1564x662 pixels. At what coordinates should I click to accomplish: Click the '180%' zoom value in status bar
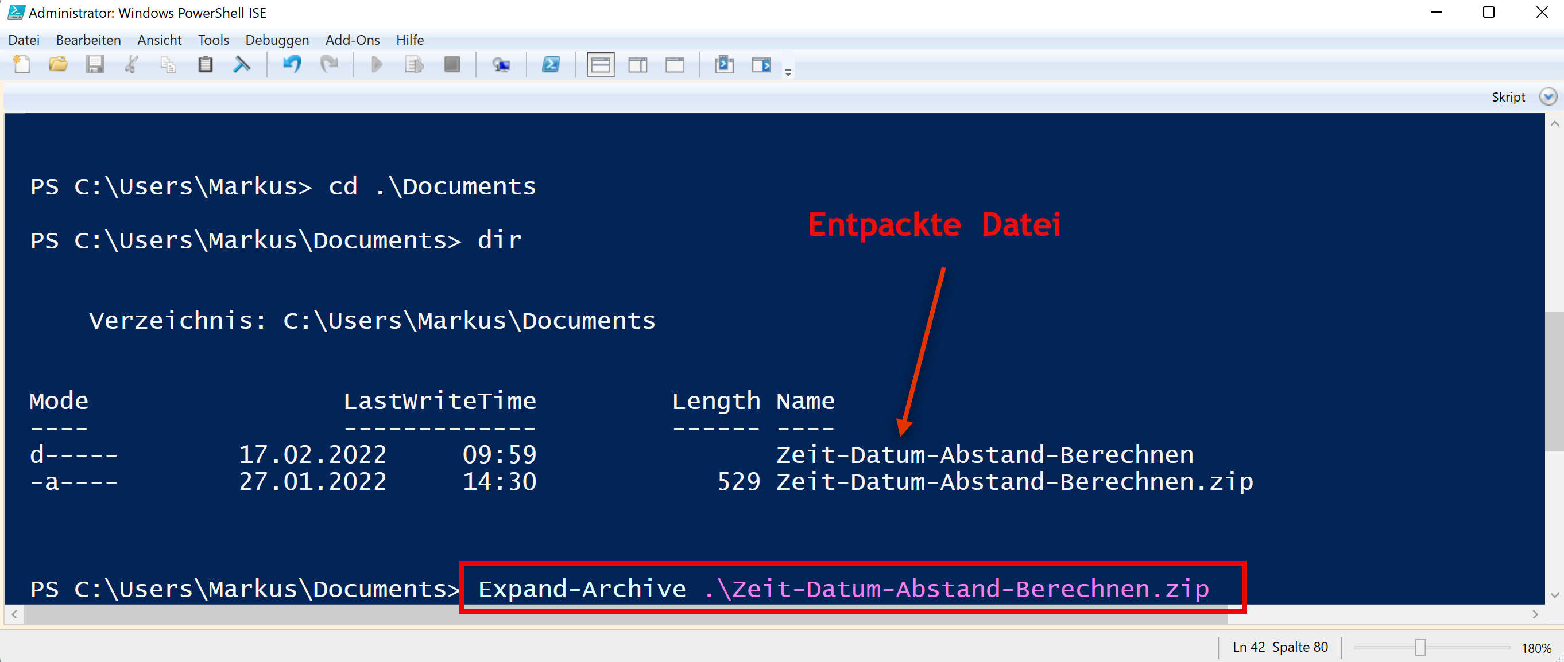(x=1536, y=648)
